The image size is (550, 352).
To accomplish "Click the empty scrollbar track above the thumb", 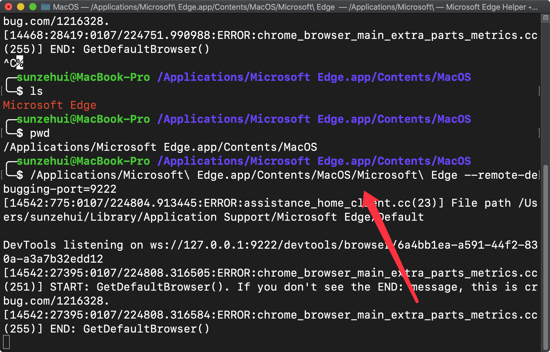I will [x=545, y=91].
